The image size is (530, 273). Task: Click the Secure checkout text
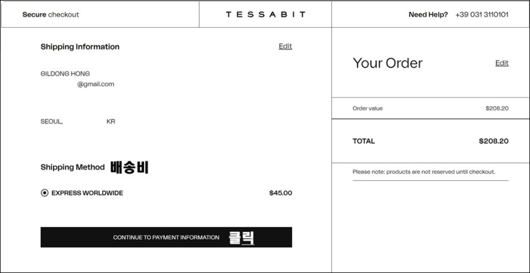point(51,14)
